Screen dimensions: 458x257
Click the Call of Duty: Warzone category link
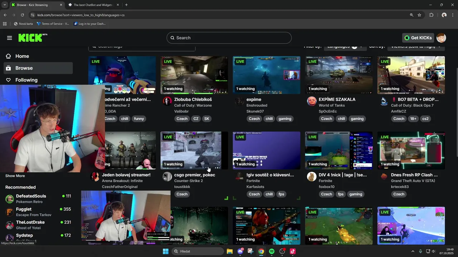pyautogui.click(x=193, y=106)
